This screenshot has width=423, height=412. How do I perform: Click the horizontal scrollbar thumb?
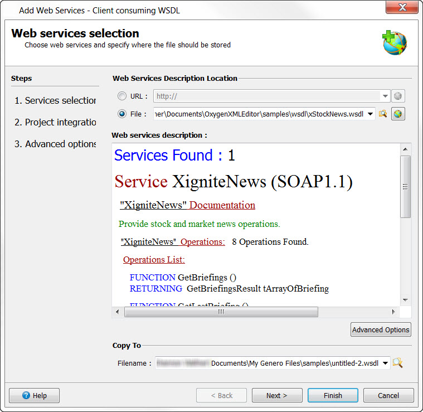coord(221,312)
